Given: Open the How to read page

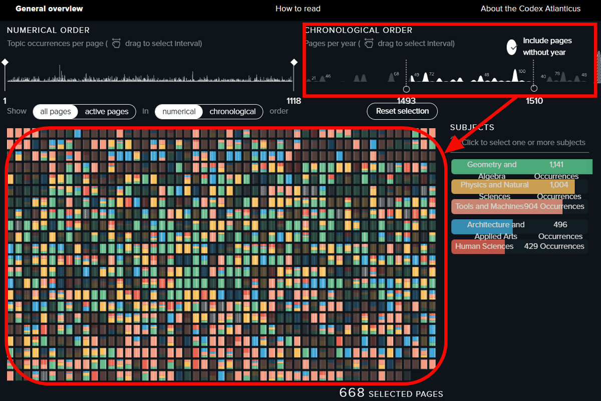Looking at the screenshot, I should click(297, 9).
